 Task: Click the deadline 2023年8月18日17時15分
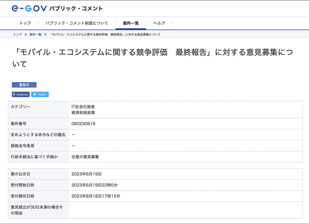[x=95, y=196]
